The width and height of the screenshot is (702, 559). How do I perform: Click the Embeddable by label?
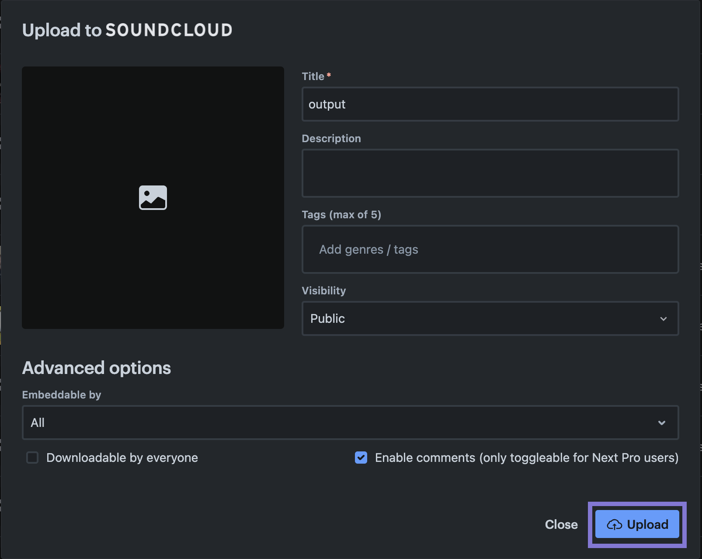tap(62, 395)
